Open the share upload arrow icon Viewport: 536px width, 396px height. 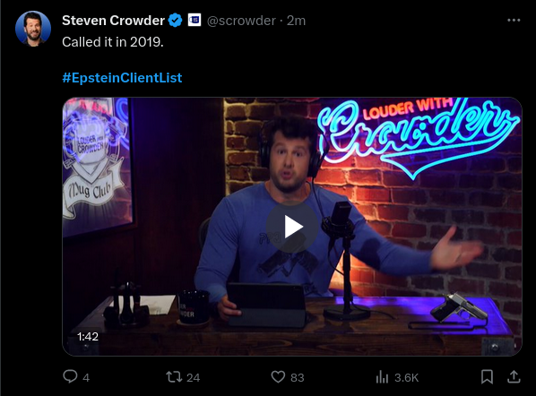pos(514,376)
